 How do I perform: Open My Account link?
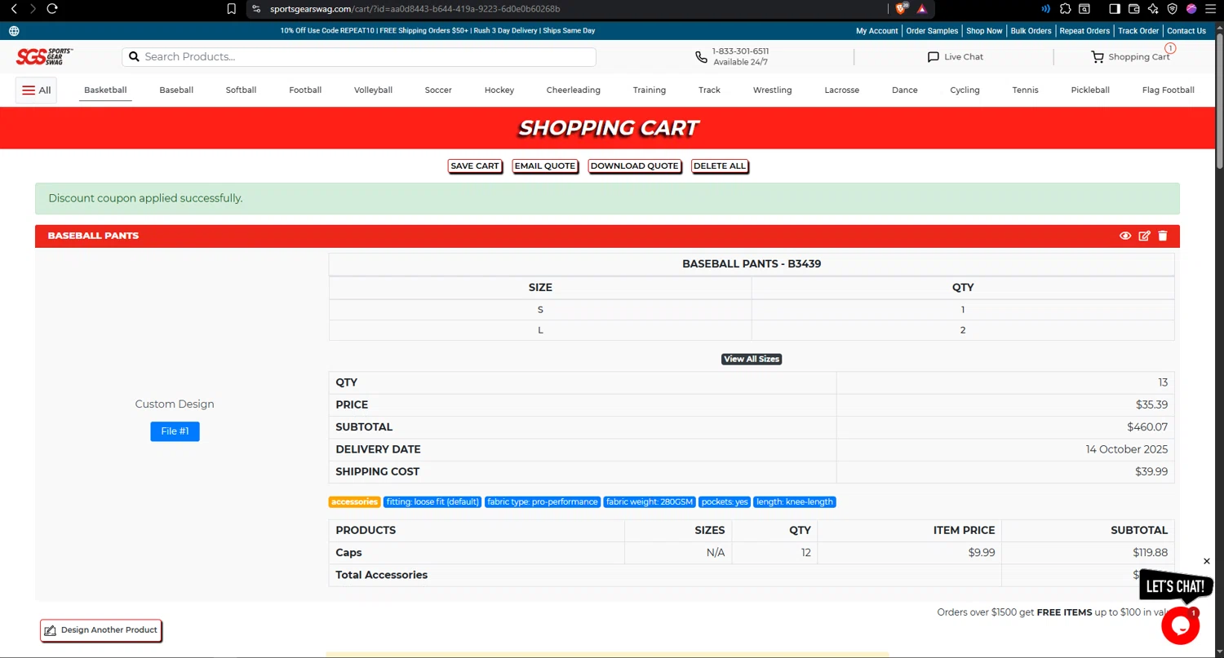(x=877, y=31)
